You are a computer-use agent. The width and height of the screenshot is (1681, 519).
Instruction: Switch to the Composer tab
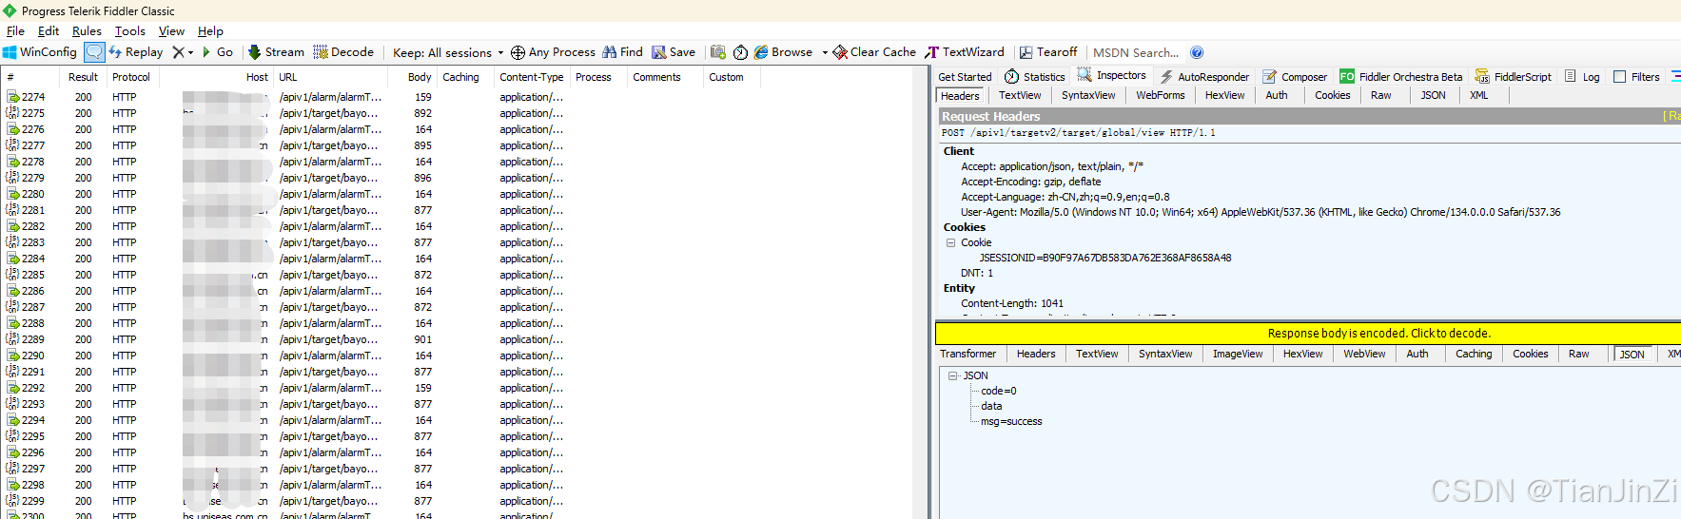pos(1294,77)
